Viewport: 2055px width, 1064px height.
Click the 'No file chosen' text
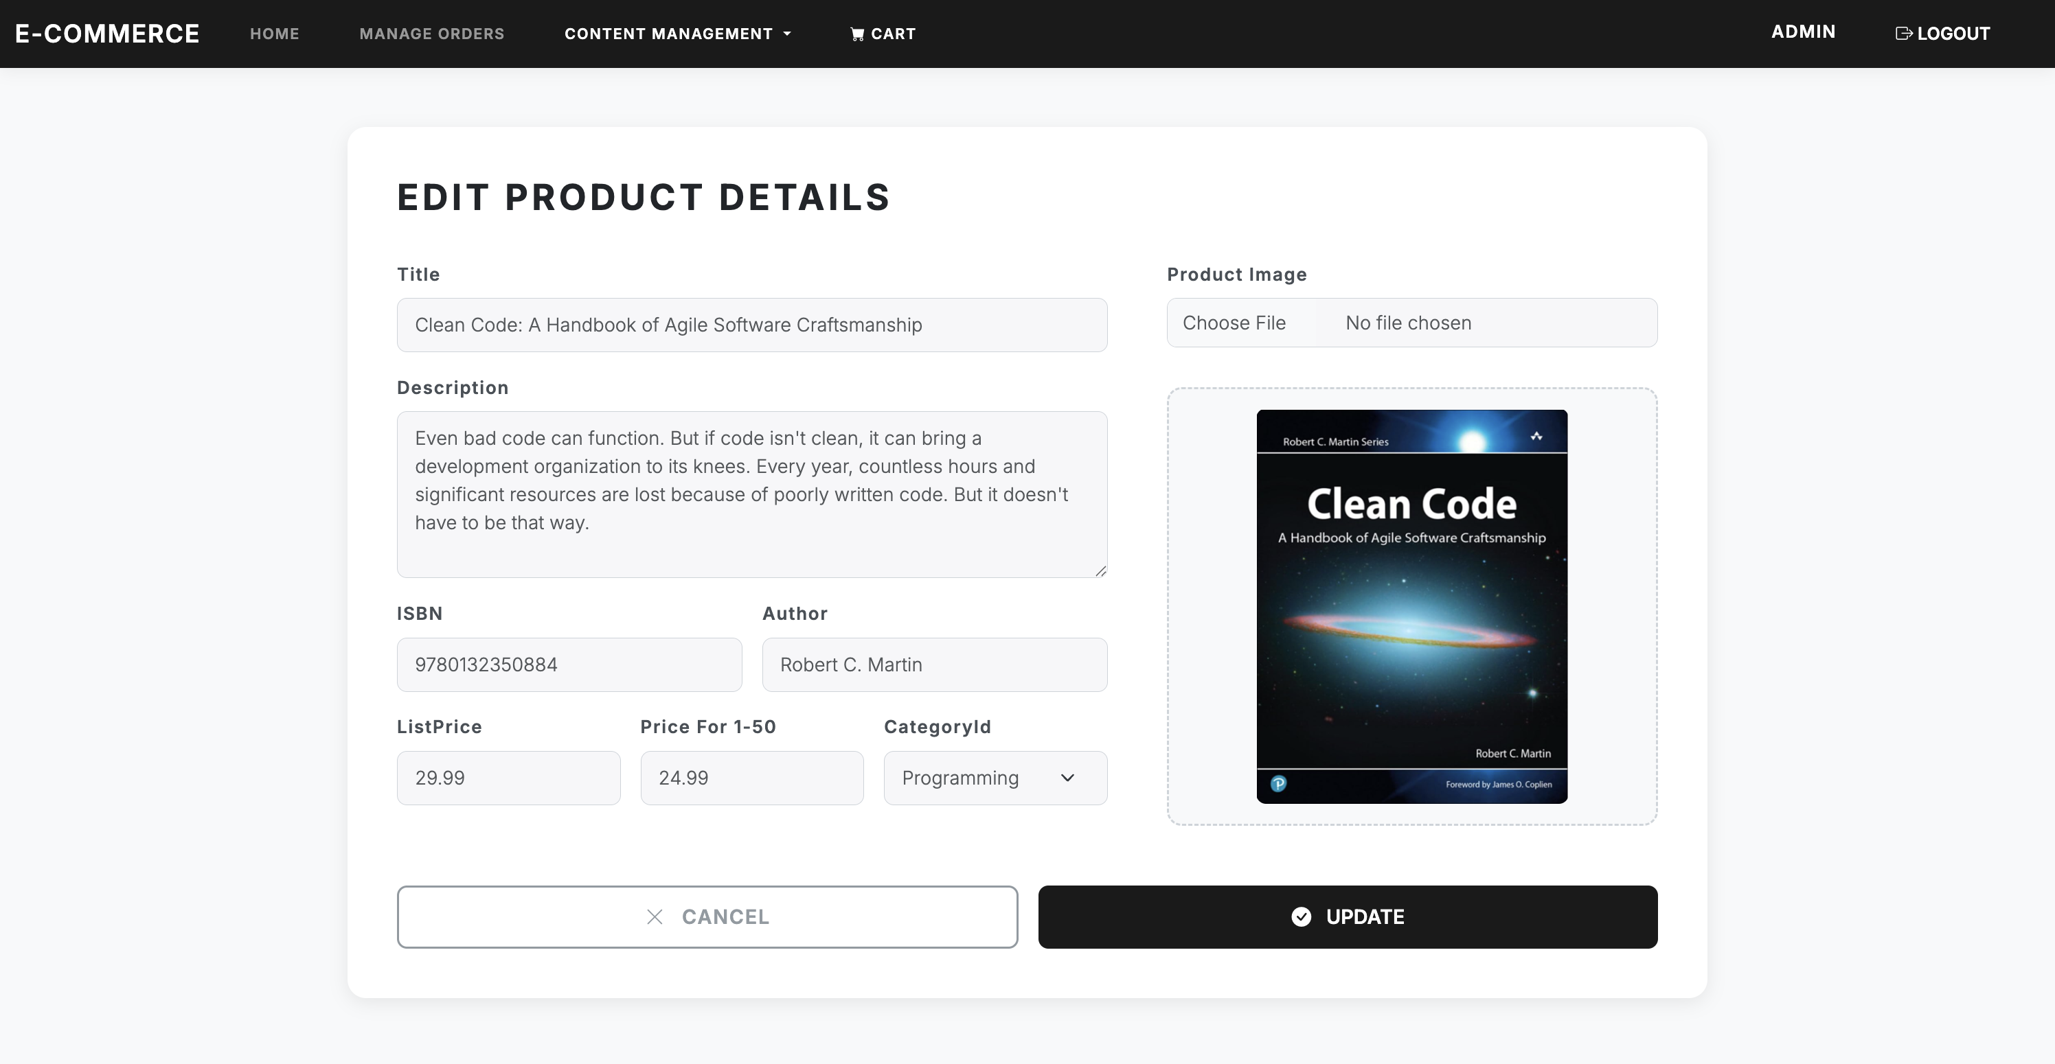click(1408, 323)
